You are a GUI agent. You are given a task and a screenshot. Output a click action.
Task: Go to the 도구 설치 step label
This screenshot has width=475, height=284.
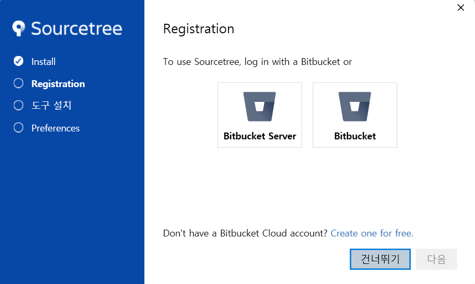[51, 105]
